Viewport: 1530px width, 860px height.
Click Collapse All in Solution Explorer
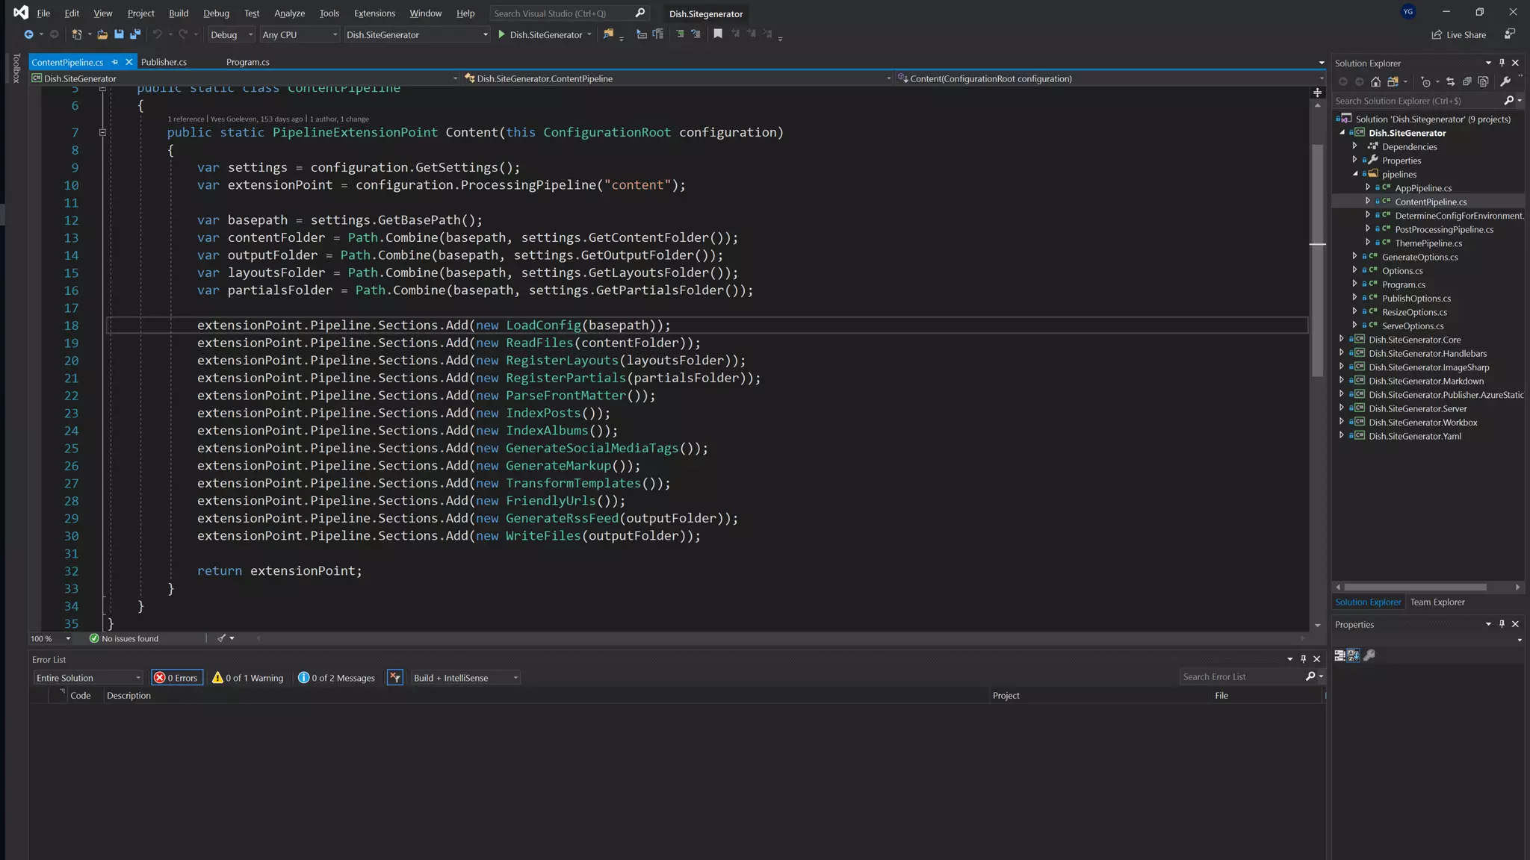(1466, 82)
